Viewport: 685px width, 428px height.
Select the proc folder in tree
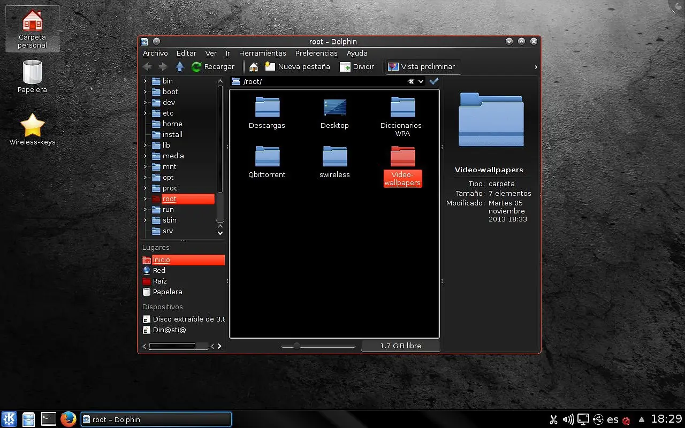(170, 188)
